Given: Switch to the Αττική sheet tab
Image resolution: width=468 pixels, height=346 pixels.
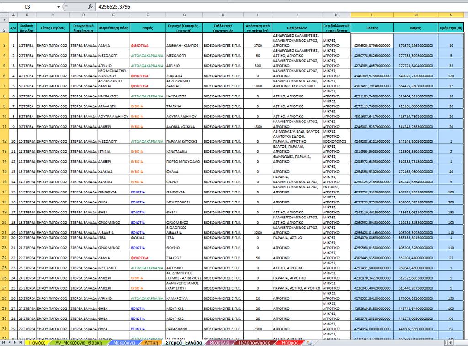Looking at the screenshot, I should point(151,343).
